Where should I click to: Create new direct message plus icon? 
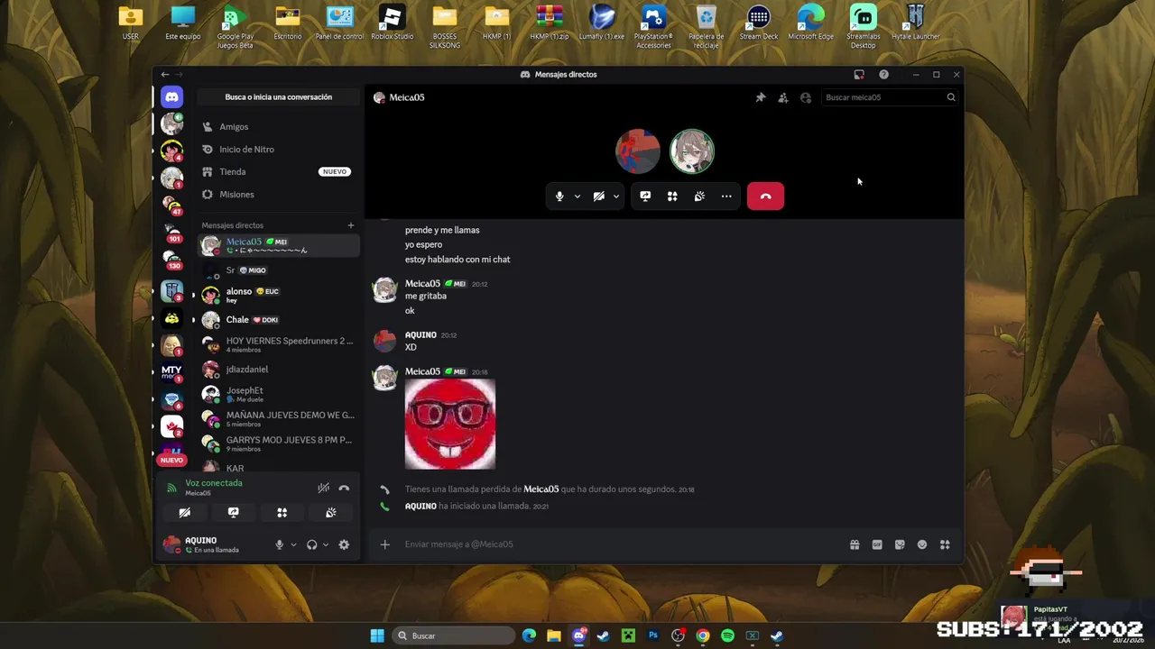351,225
